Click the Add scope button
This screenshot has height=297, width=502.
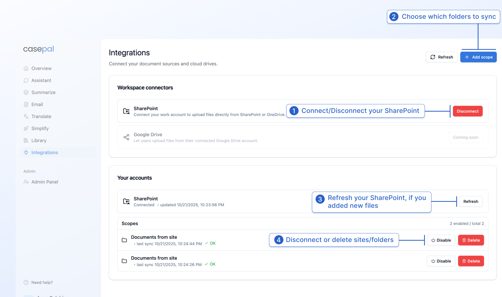pos(478,57)
